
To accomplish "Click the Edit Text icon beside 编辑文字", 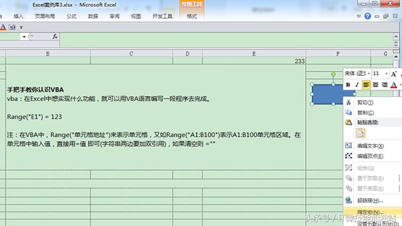I will (x=349, y=146).
